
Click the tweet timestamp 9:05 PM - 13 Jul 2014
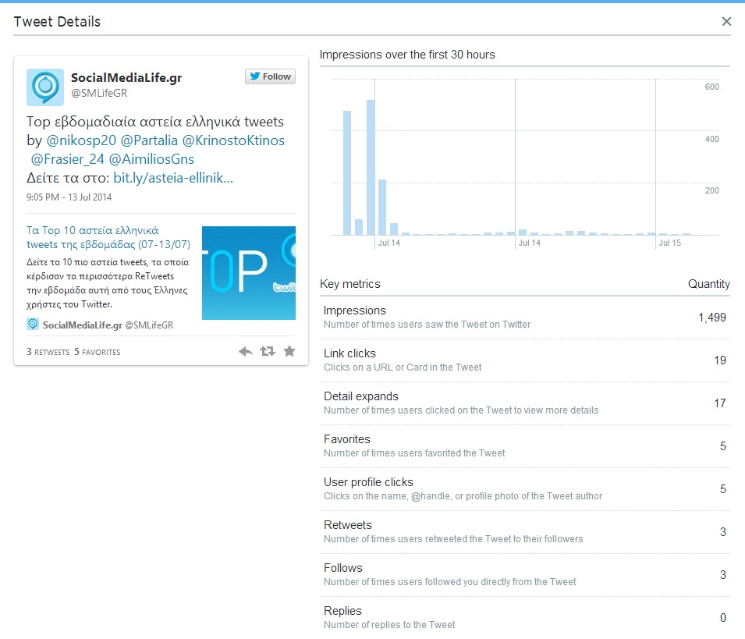[69, 197]
